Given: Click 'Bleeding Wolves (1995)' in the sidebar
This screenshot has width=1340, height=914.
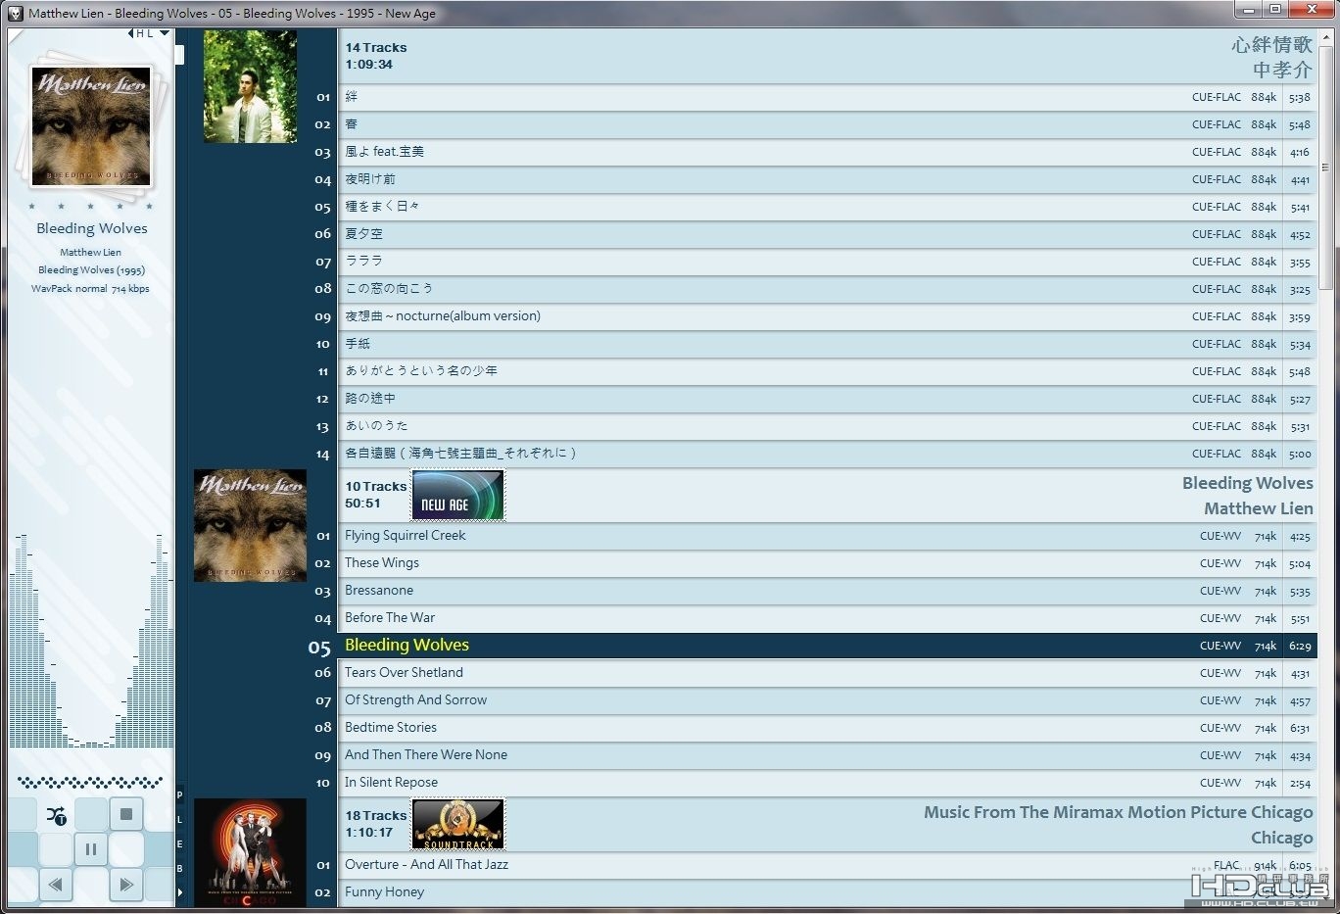Looking at the screenshot, I should 91,270.
